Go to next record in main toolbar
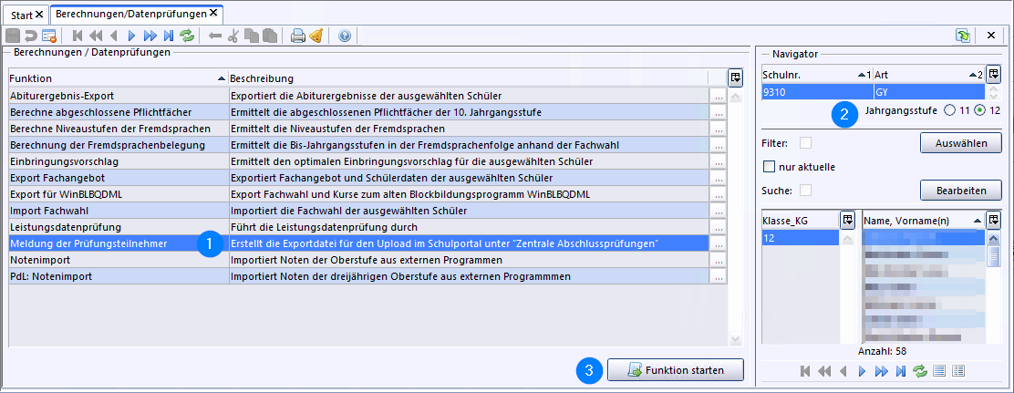 [x=131, y=36]
